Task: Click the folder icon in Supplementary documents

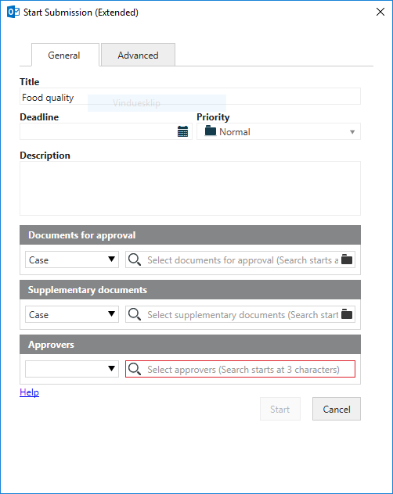Action: pos(347,314)
